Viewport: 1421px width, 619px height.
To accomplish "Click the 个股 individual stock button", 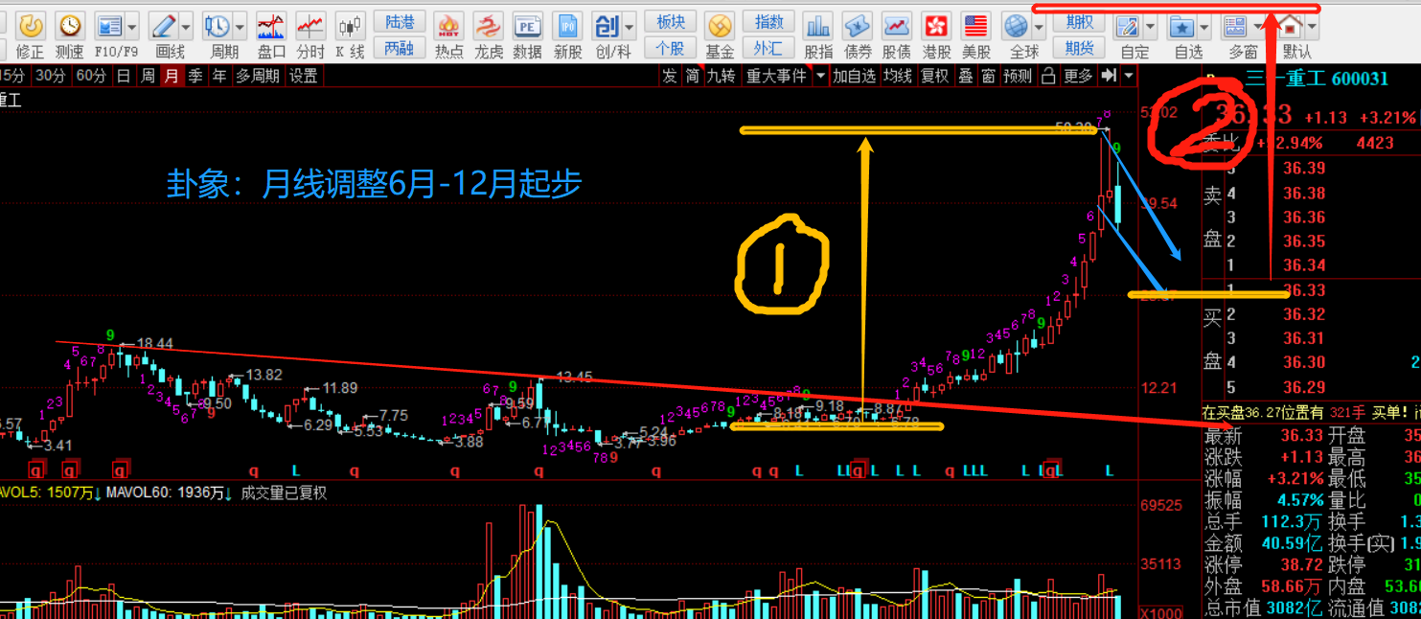I will point(670,48).
